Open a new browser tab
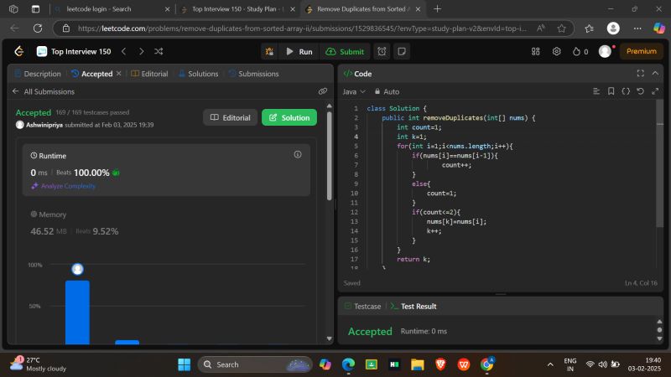The image size is (671, 377). [x=437, y=9]
